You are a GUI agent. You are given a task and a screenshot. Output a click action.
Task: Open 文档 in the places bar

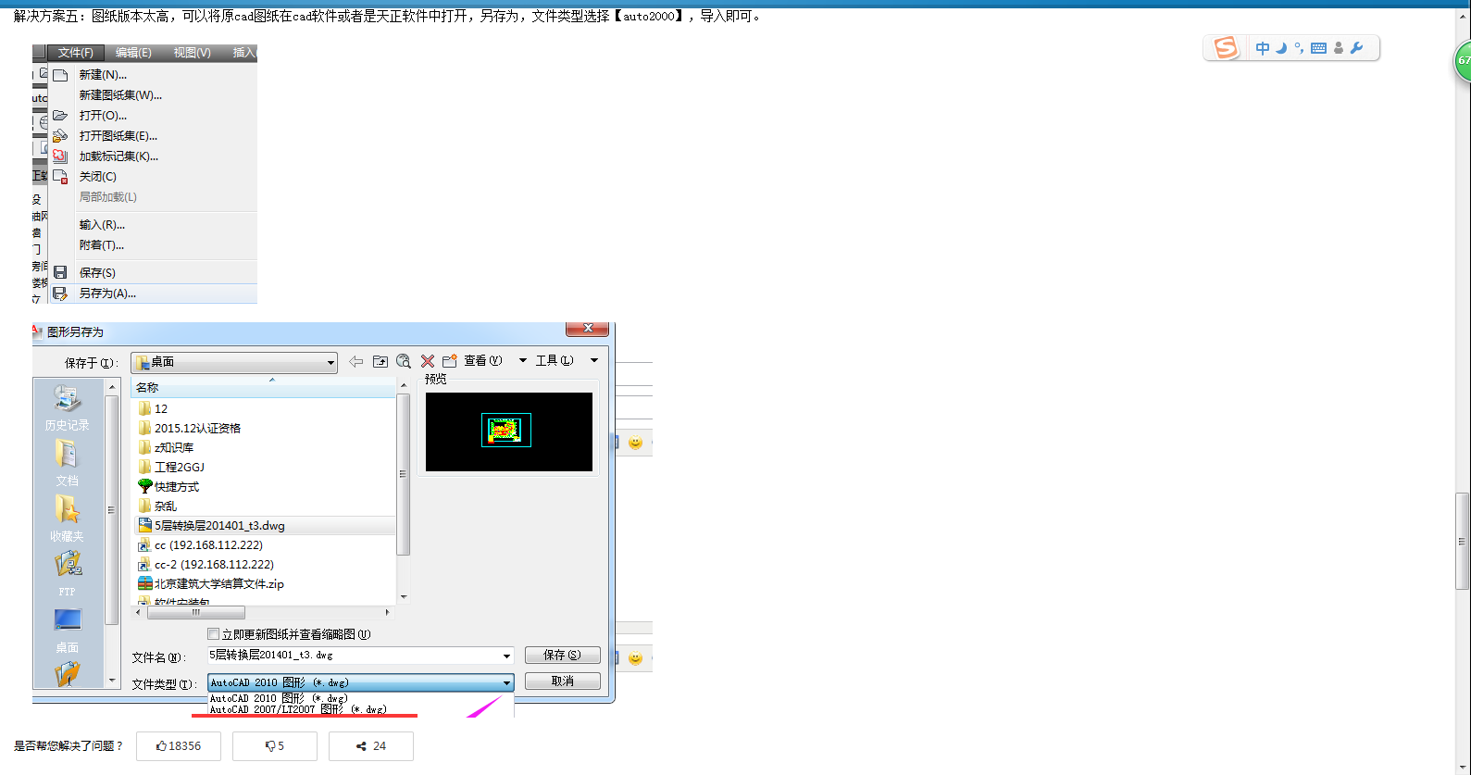coord(67,463)
